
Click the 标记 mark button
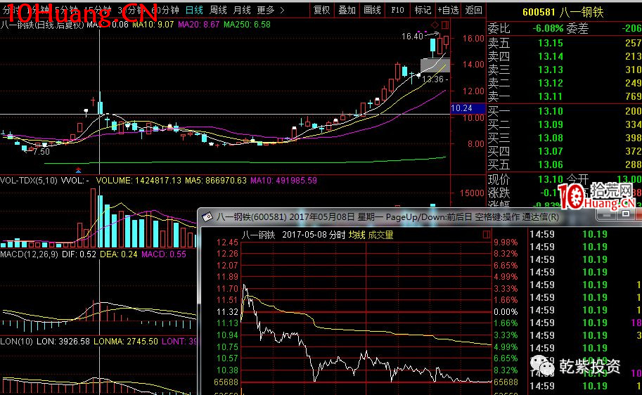[423, 10]
